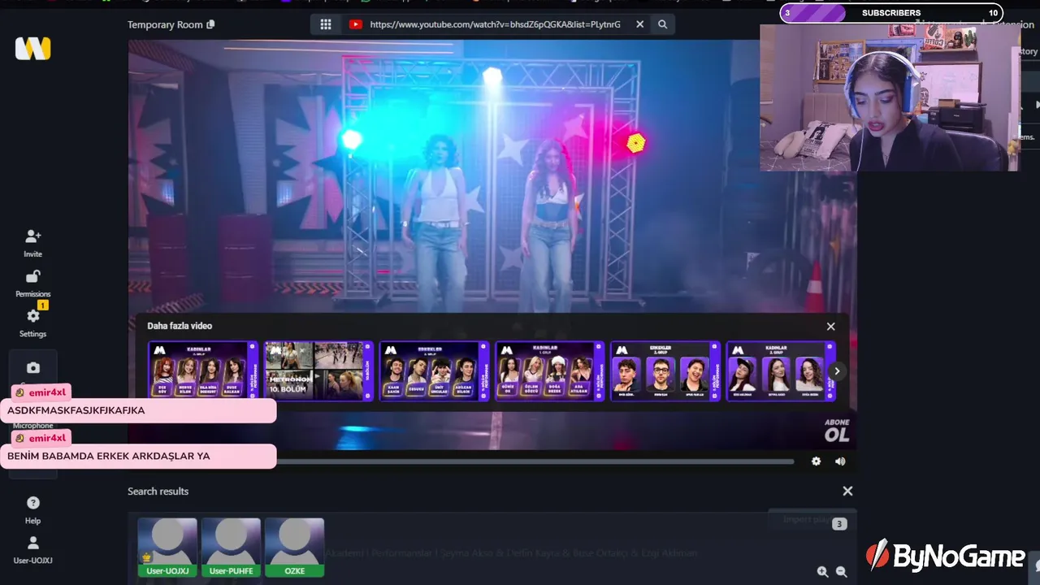The width and height of the screenshot is (1040, 585).
Task: Click the camera icon in sidebar
Action: 33,368
